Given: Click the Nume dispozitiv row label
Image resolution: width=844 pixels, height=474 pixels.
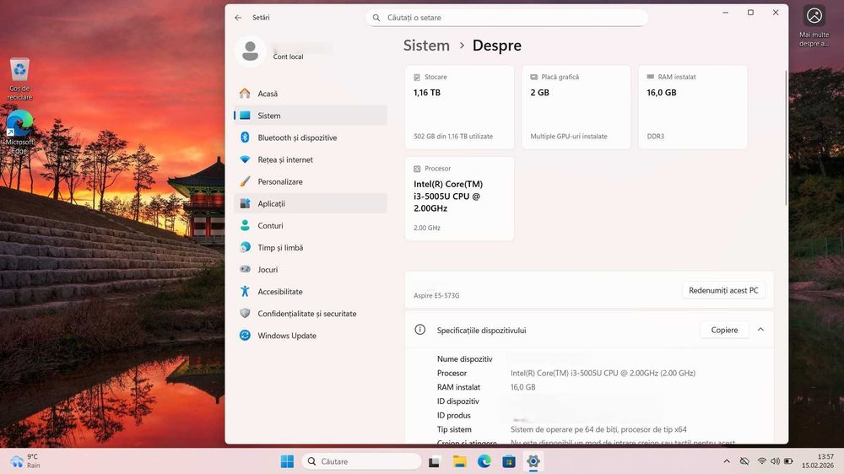Looking at the screenshot, I should coord(464,358).
